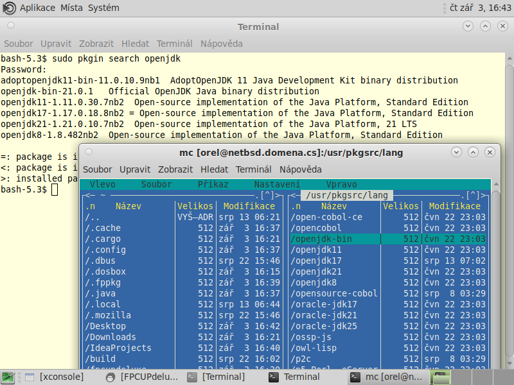Open Terminál menu in mc window
Image resolution: width=514 pixels, height=385 pixels.
pyautogui.click(x=253, y=169)
